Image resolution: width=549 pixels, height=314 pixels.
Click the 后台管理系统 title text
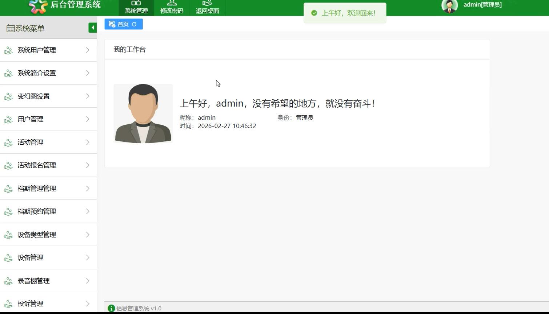click(x=76, y=4)
